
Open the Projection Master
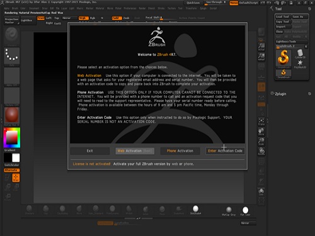[11, 21]
